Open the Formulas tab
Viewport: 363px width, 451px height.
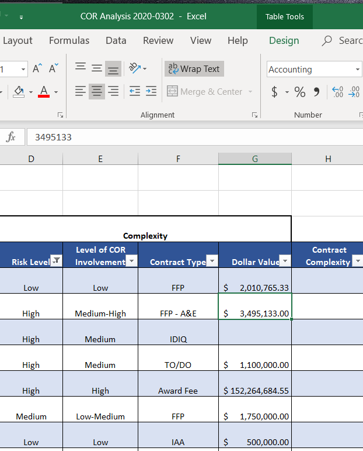coord(69,40)
